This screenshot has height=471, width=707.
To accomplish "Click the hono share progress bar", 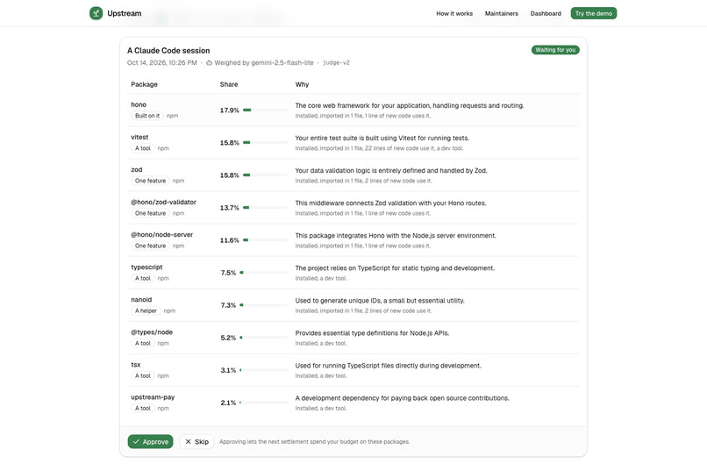I will [x=265, y=110].
